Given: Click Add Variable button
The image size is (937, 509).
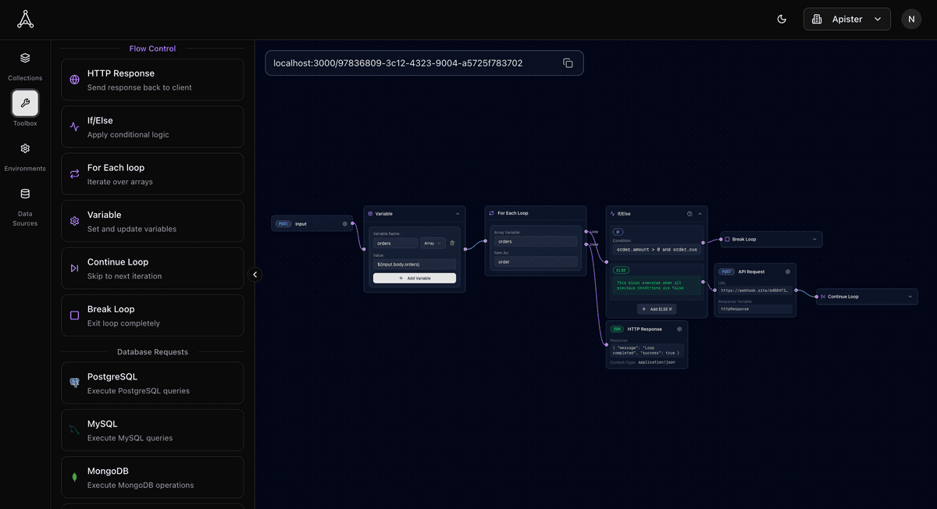Looking at the screenshot, I should pyautogui.click(x=414, y=278).
